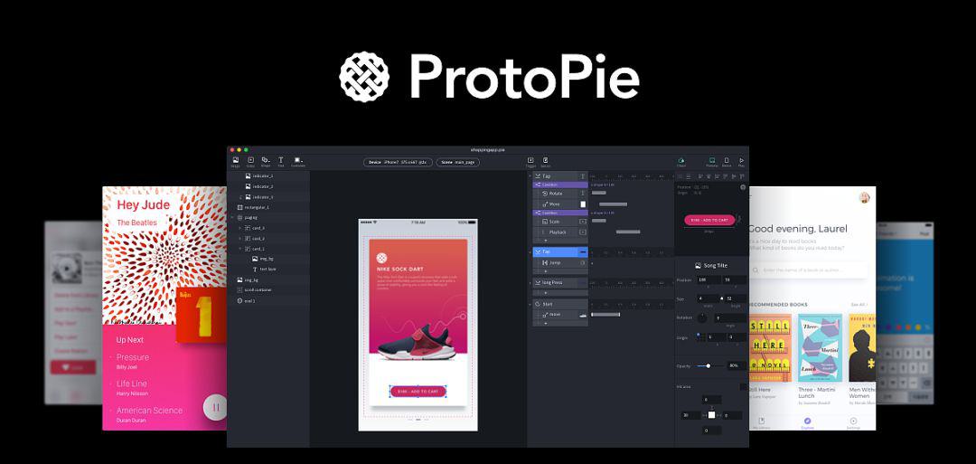Click the Trigger icon in the toolbar
The image size is (976, 464).
point(531,162)
